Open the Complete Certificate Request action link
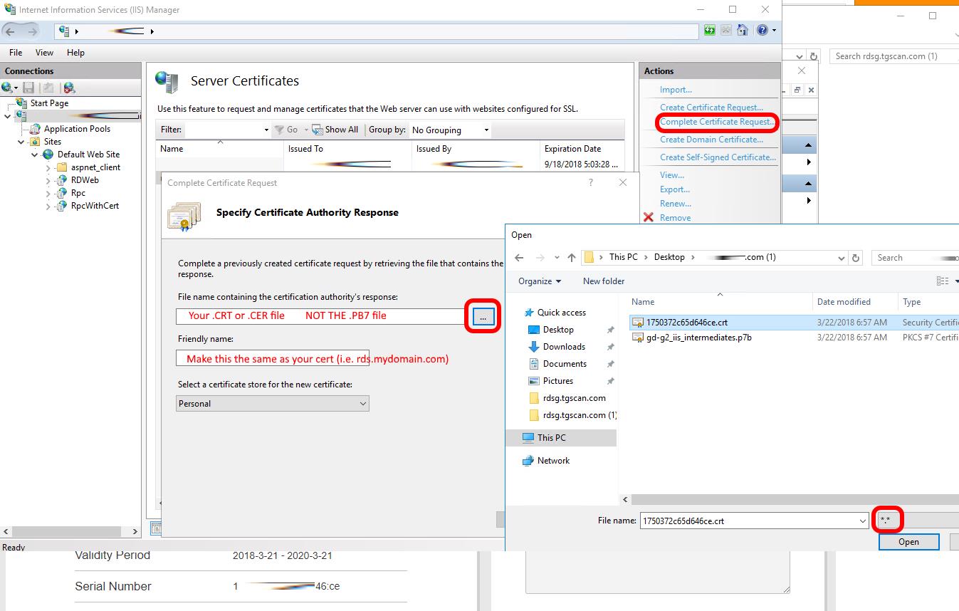 tap(716, 122)
